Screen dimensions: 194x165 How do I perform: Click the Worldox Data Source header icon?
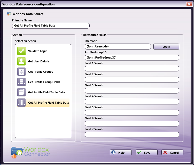9,14
